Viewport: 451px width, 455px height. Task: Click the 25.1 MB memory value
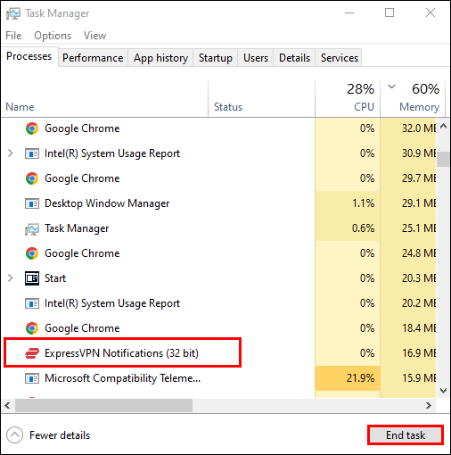[419, 228]
